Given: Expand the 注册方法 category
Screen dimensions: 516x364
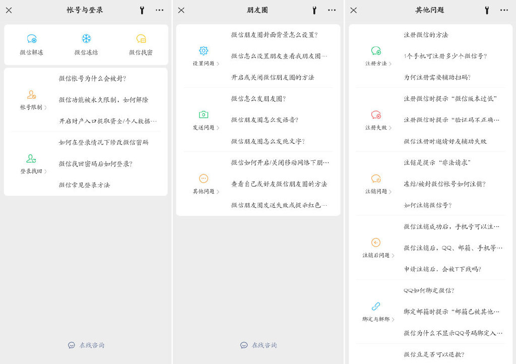Looking at the screenshot, I should 378,64.
